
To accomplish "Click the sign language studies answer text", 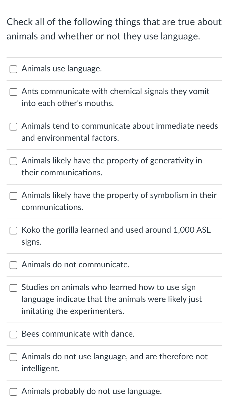I will tap(112, 299).
